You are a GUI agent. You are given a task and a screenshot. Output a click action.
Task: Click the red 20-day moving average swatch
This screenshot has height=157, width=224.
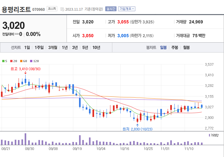[x=11, y=61]
